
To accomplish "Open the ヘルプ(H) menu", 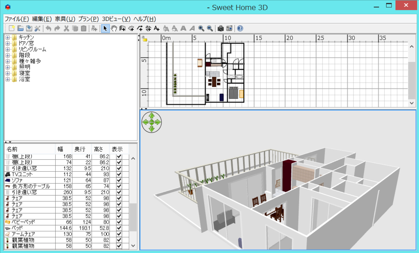I will (x=144, y=19).
